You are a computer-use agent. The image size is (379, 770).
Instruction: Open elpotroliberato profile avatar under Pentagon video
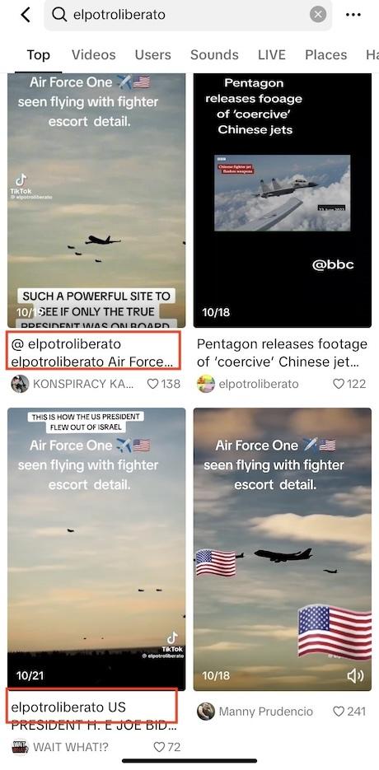pos(205,384)
